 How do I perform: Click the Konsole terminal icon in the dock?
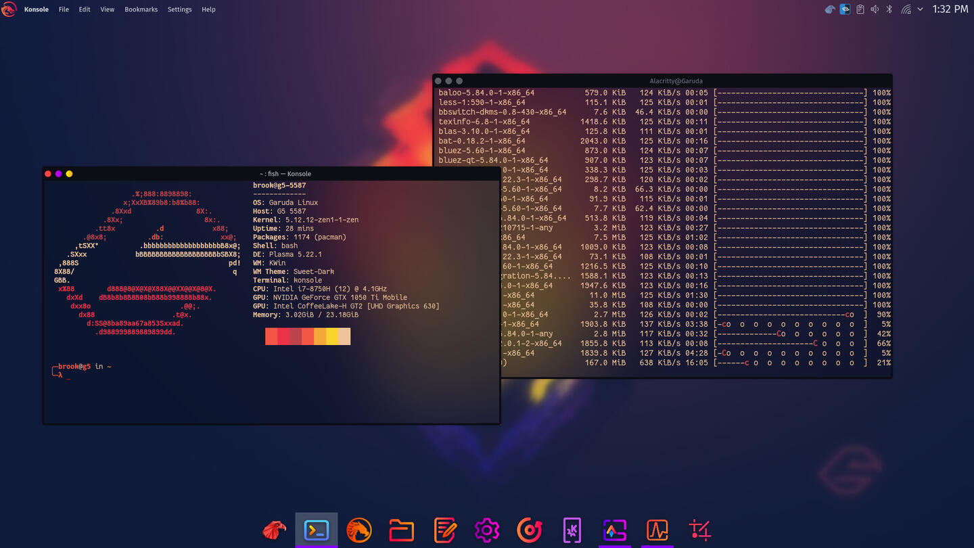click(x=317, y=530)
